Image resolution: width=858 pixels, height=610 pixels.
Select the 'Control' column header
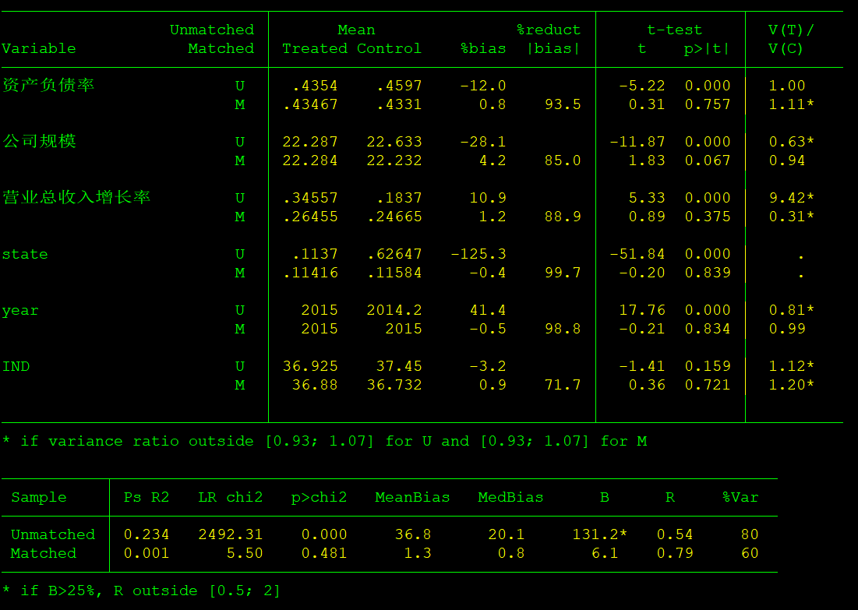tap(390, 48)
